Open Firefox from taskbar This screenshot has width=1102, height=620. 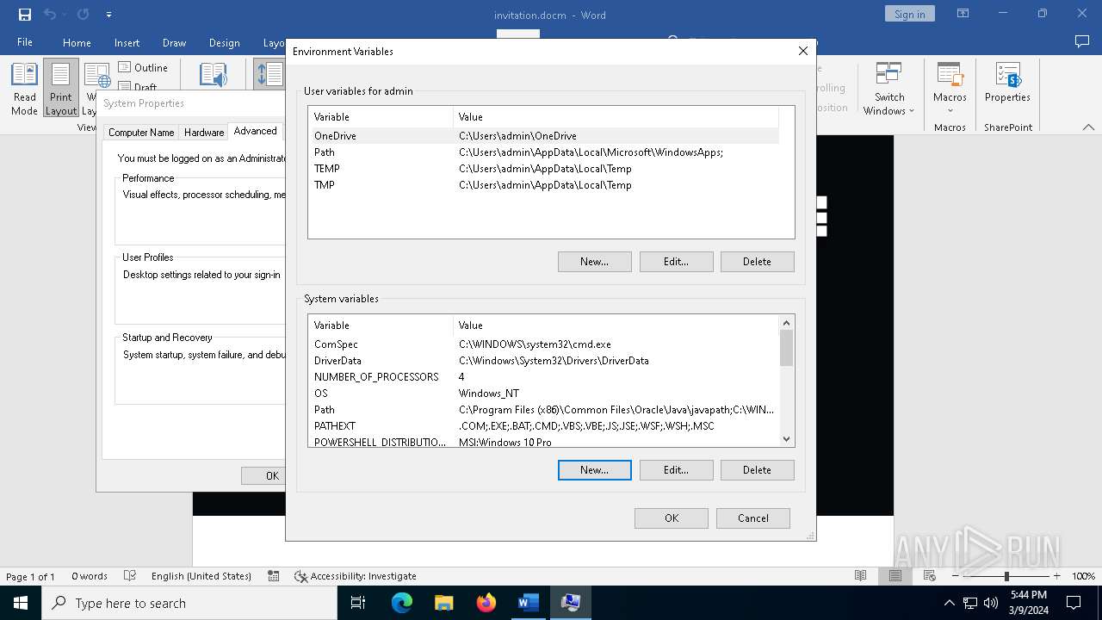tap(486, 603)
